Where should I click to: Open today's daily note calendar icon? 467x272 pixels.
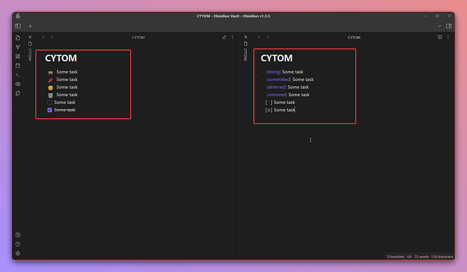coord(18,65)
